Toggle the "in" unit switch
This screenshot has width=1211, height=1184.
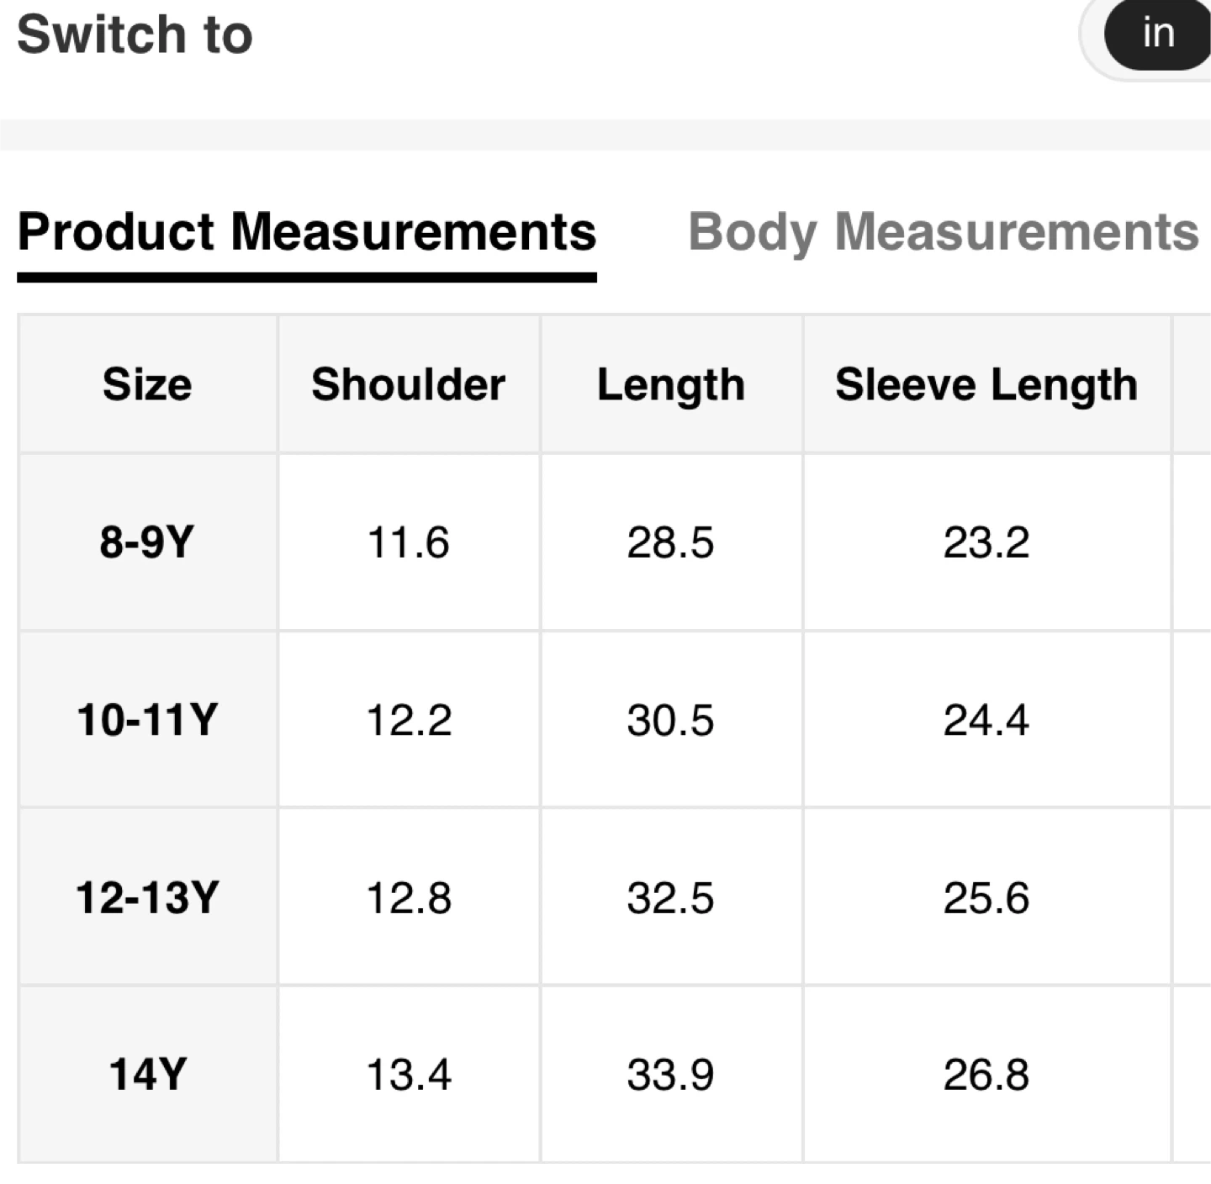tap(1158, 35)
